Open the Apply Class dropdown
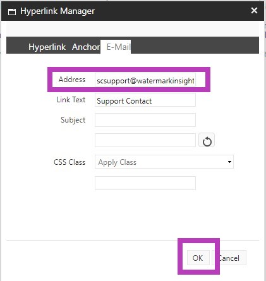The height and width of the screenshot is (281, 266). coord(164,162)
